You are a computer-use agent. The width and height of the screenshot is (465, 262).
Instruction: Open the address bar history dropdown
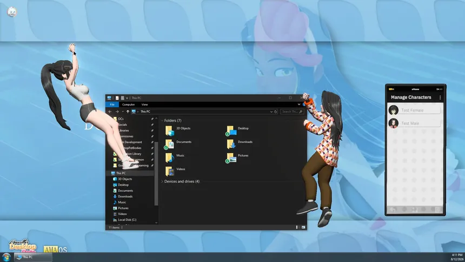point(271,112)
